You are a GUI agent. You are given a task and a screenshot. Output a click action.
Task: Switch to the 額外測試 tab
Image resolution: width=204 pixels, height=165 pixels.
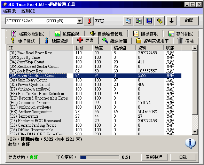tap(181, 34)
